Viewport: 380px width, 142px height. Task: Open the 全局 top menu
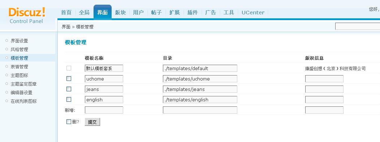(84, 13)
